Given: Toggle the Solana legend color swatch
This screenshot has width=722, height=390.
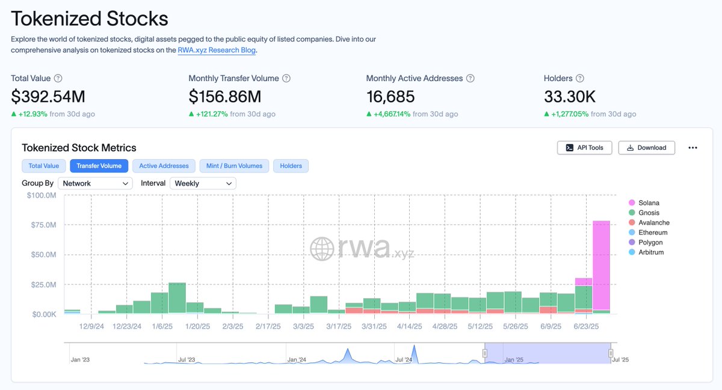Looking at the screenshot, I should [x=632, y=203].
